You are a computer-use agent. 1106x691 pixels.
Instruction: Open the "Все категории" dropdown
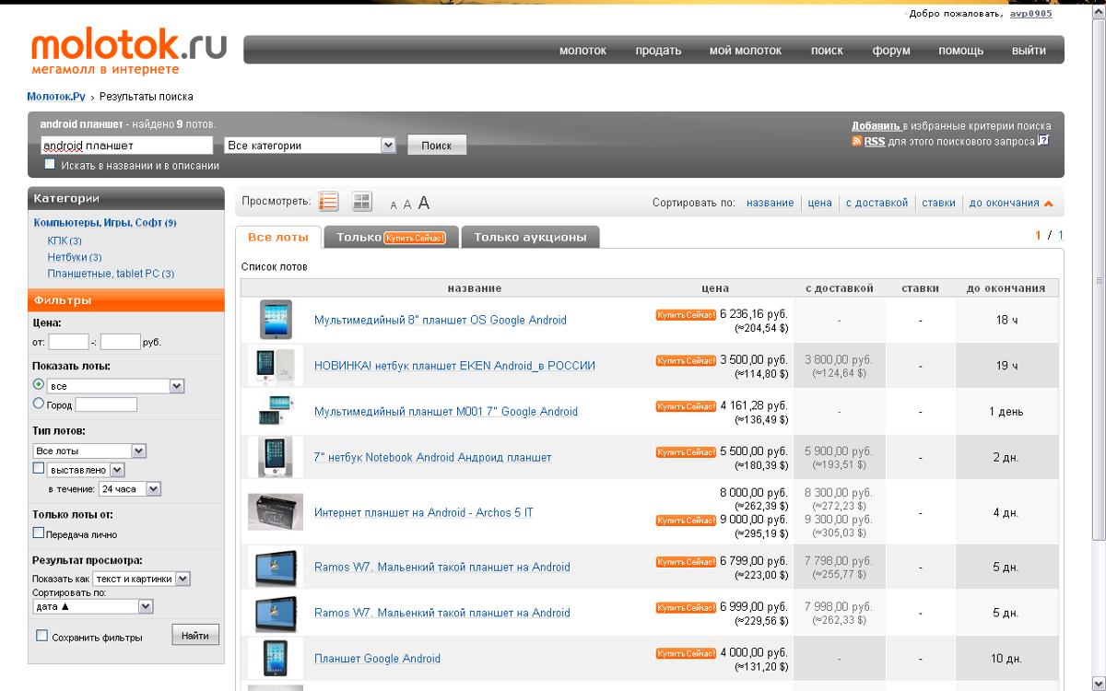click(311, 146)
